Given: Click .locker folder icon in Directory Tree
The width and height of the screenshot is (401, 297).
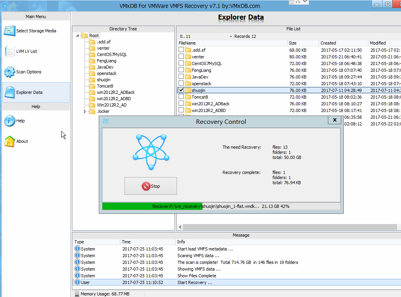Looking at the screenshot, I should (92, 111).
